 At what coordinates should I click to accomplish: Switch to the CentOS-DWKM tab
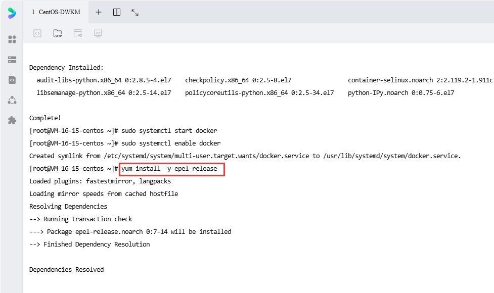click(x=56, y=12)
